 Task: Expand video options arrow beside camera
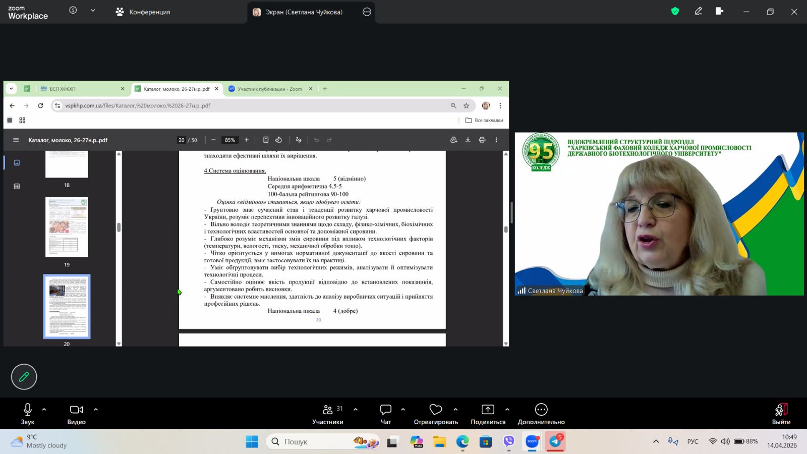click(x=96, y=410)
